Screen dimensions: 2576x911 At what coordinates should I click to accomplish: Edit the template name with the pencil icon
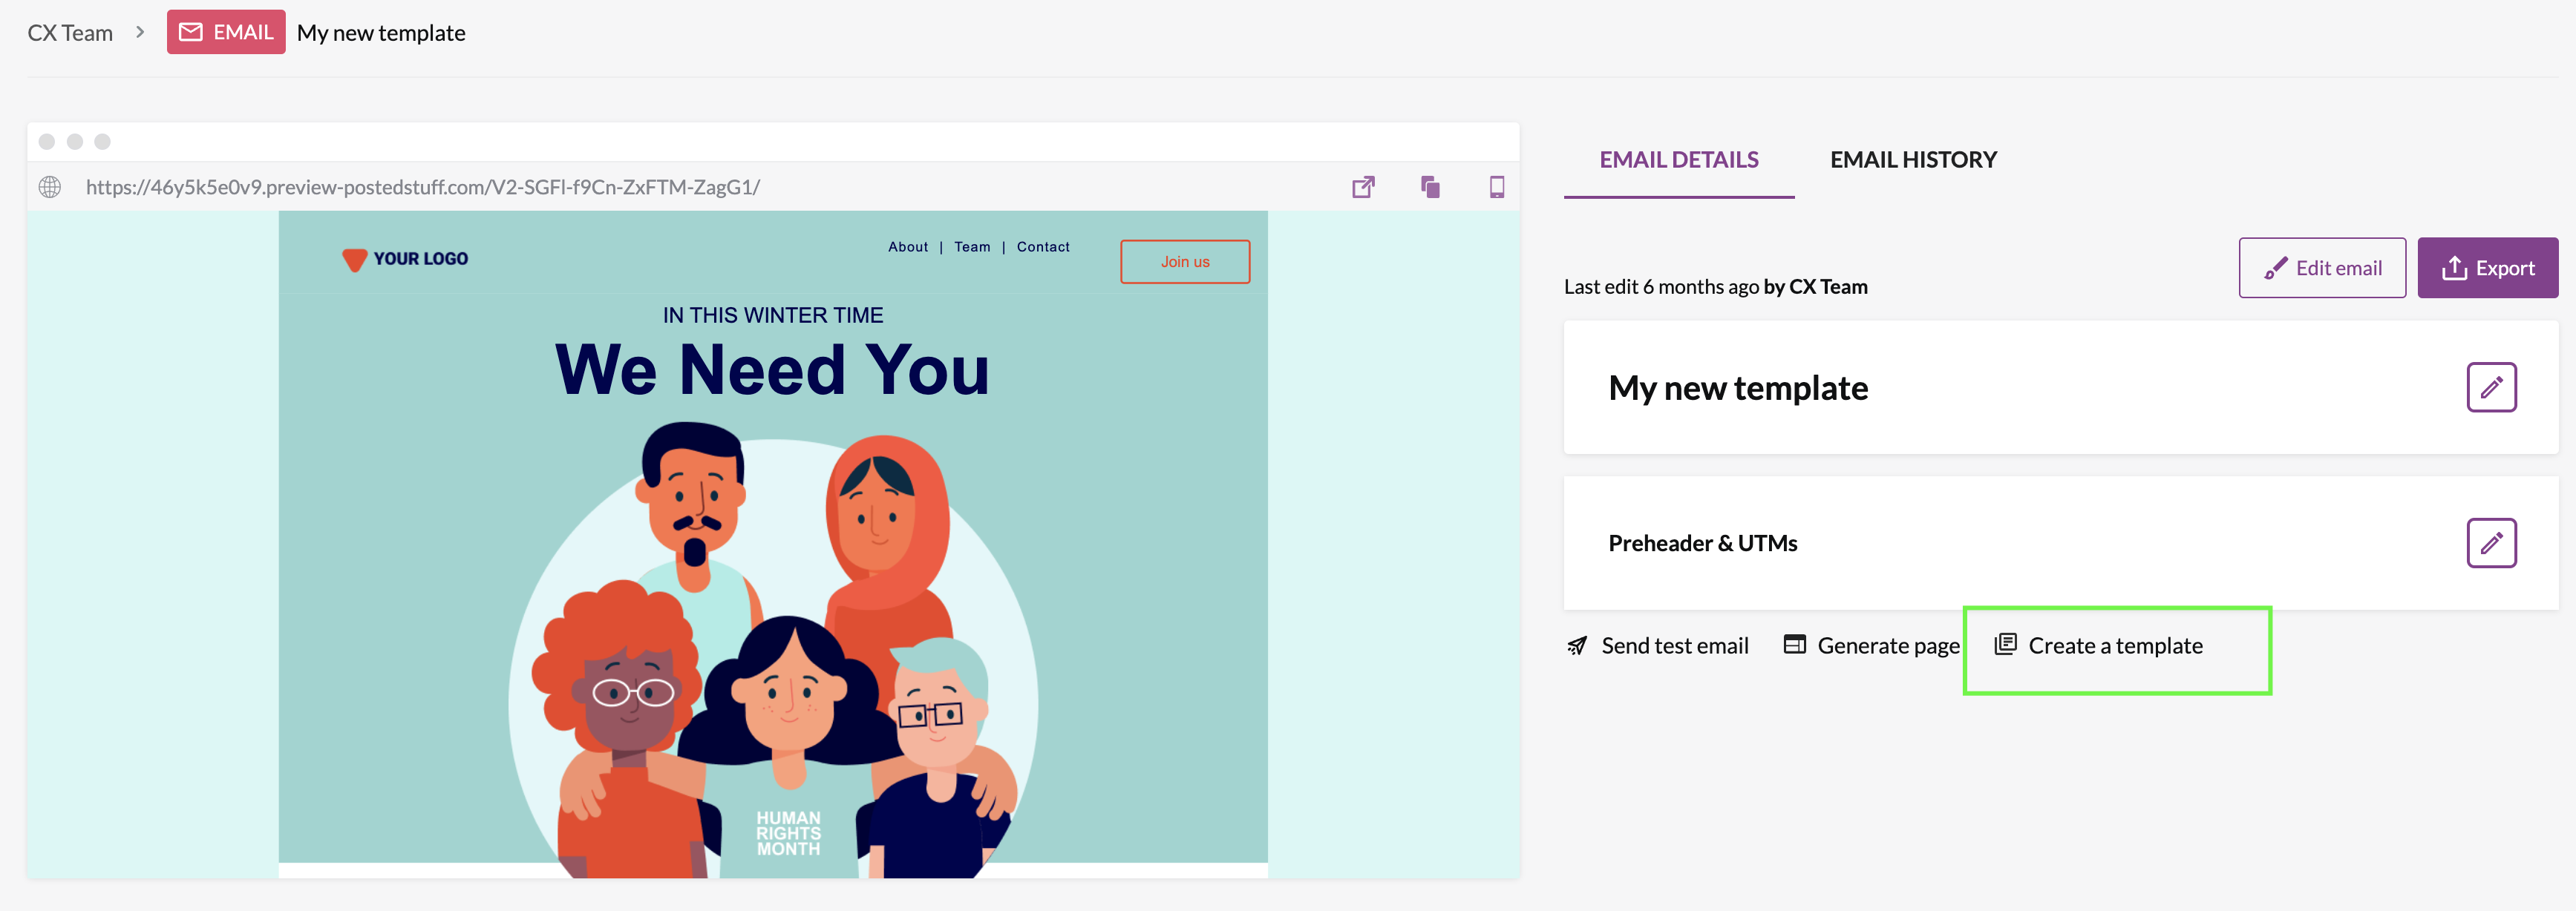(2491, 387)
